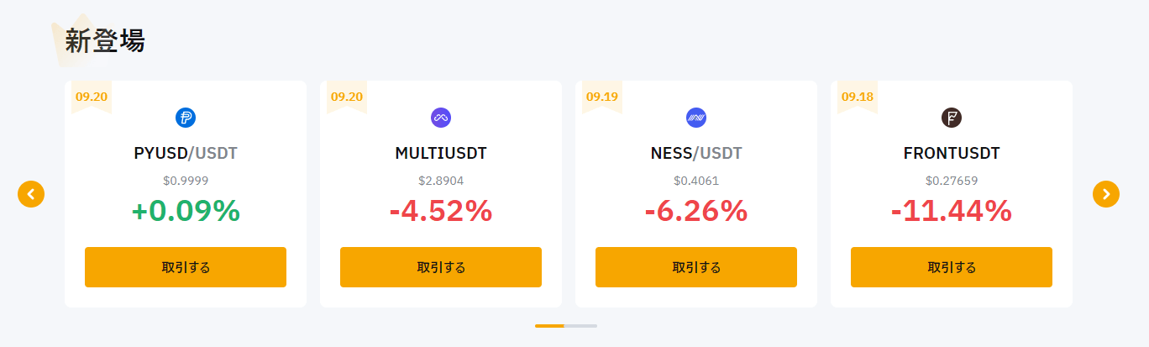
Task: Show next listings with right arrow
Action: click(x=1106, y=194)
